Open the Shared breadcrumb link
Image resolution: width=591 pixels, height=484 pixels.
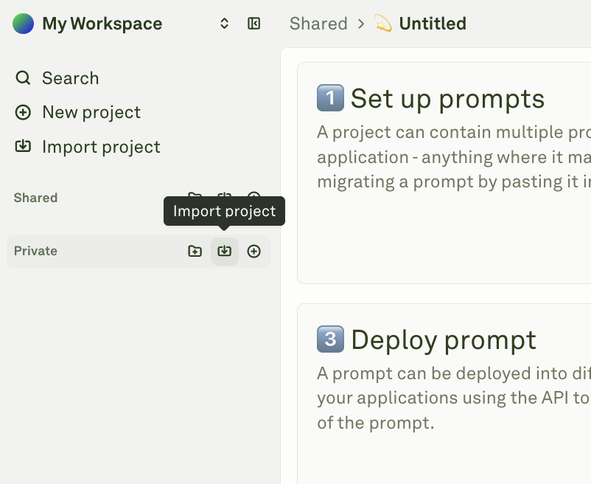tap(318, 23)
